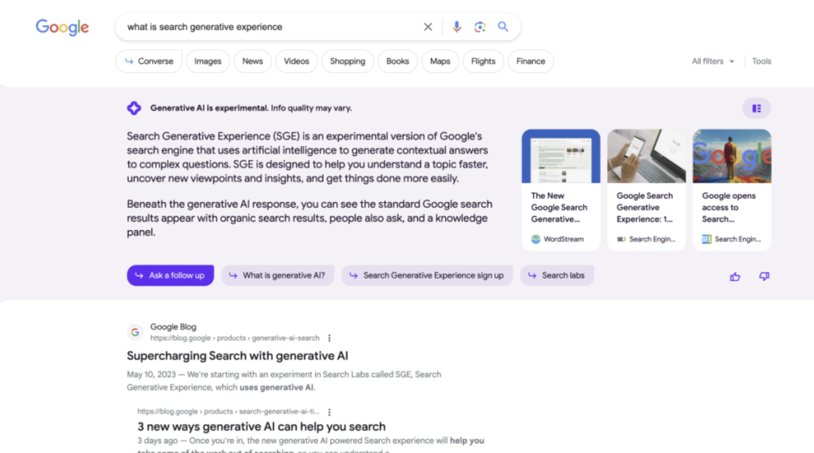The image size is (814, 453).
Task: Expand the All filters dropdown
Action: point(713,61)
